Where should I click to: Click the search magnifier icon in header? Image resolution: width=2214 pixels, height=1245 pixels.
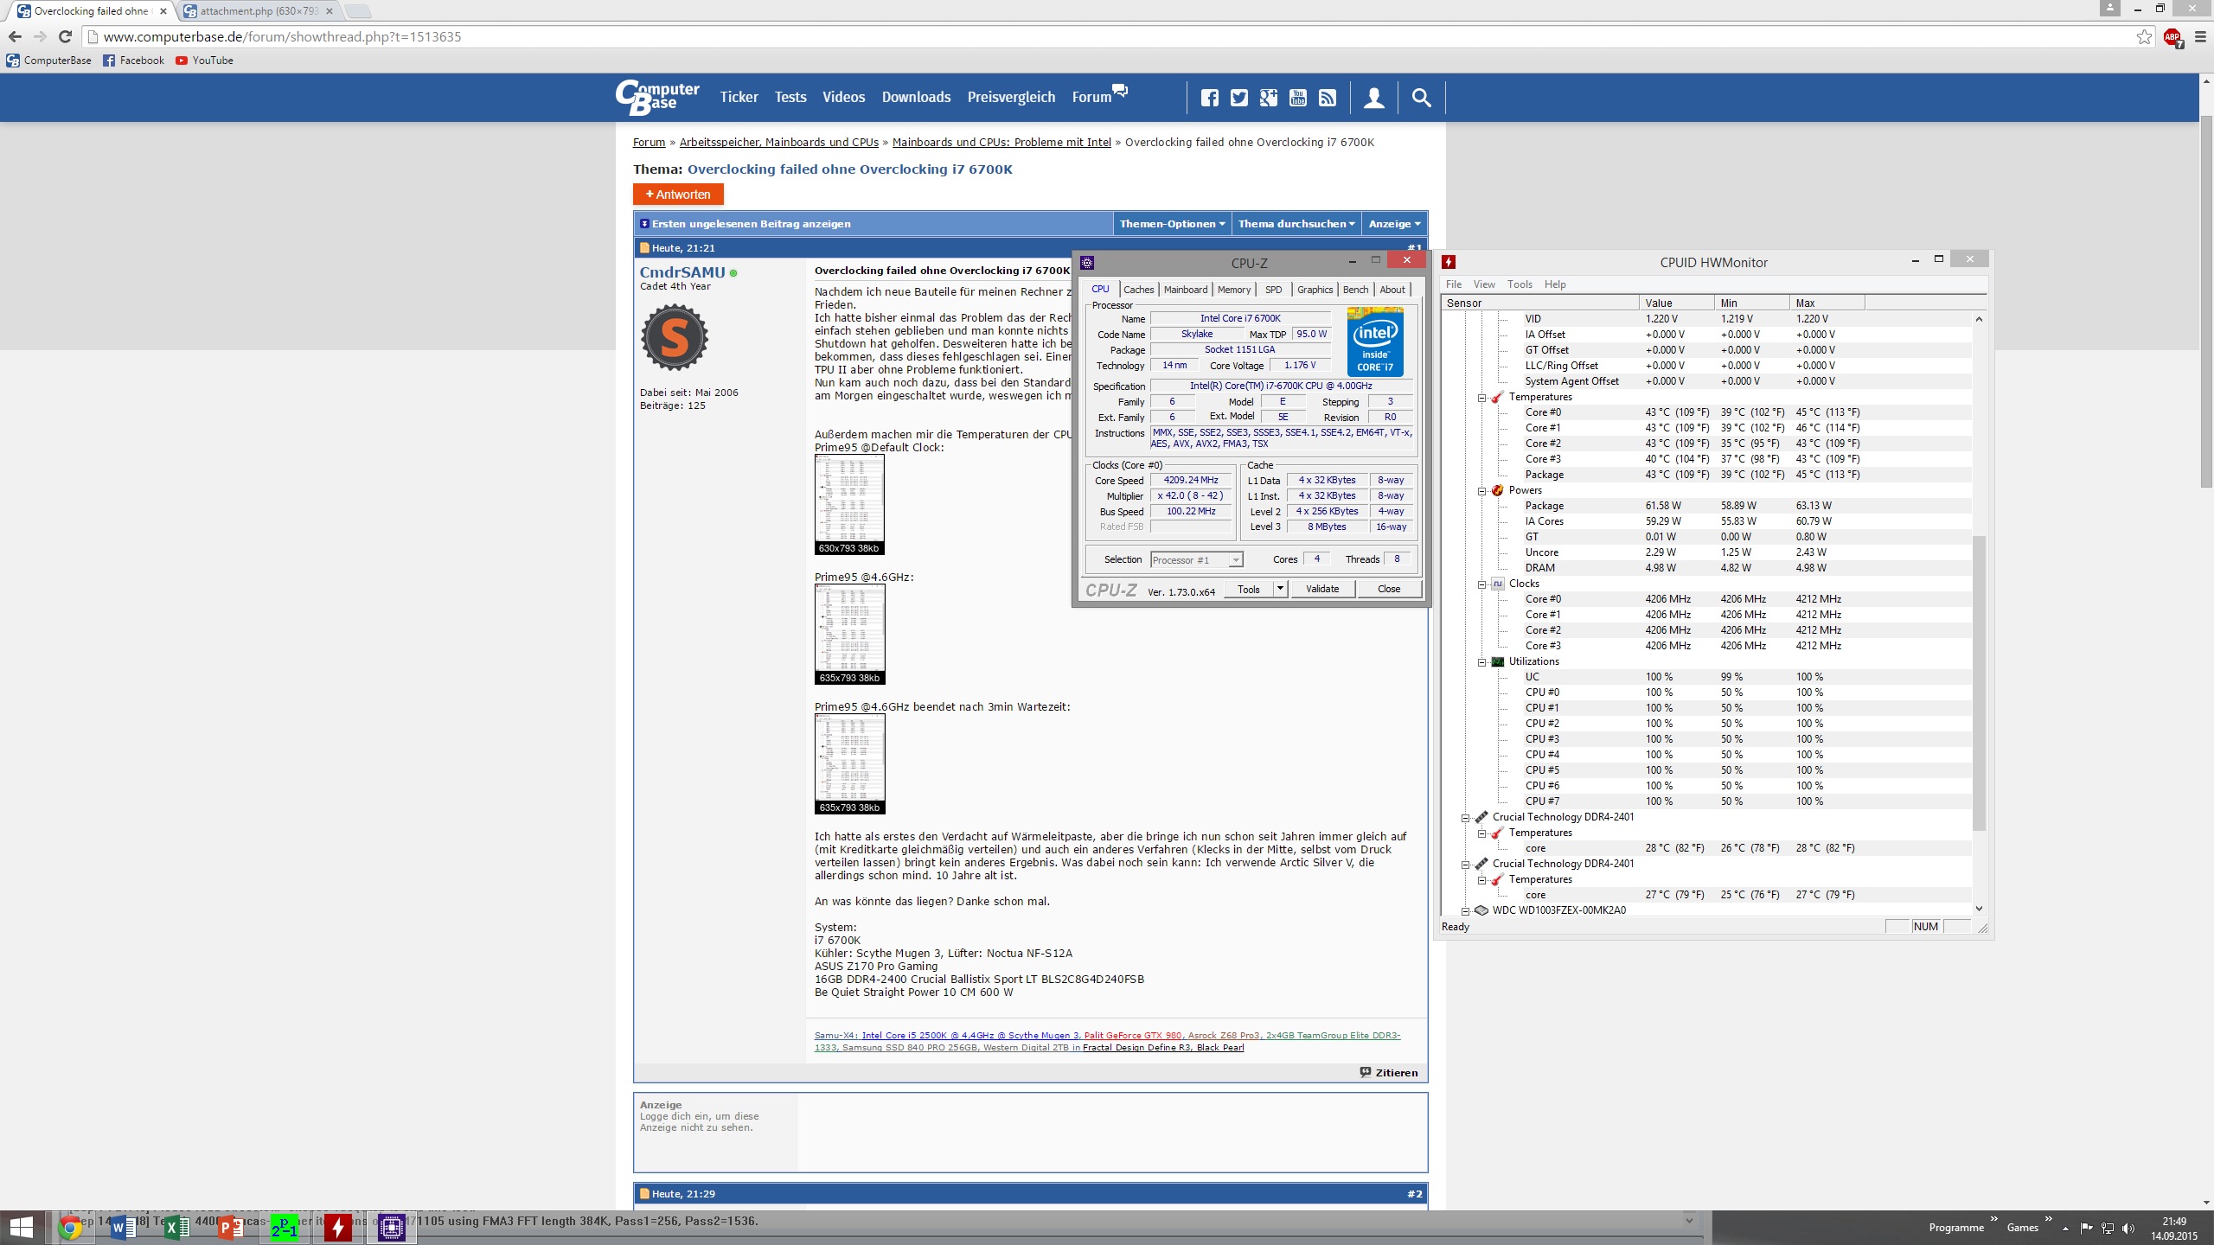(x=1421, y=98)
